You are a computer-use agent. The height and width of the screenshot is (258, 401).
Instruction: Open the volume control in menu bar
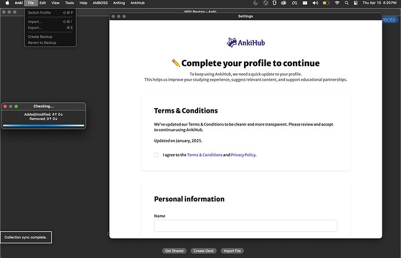(x=315, y=3)
